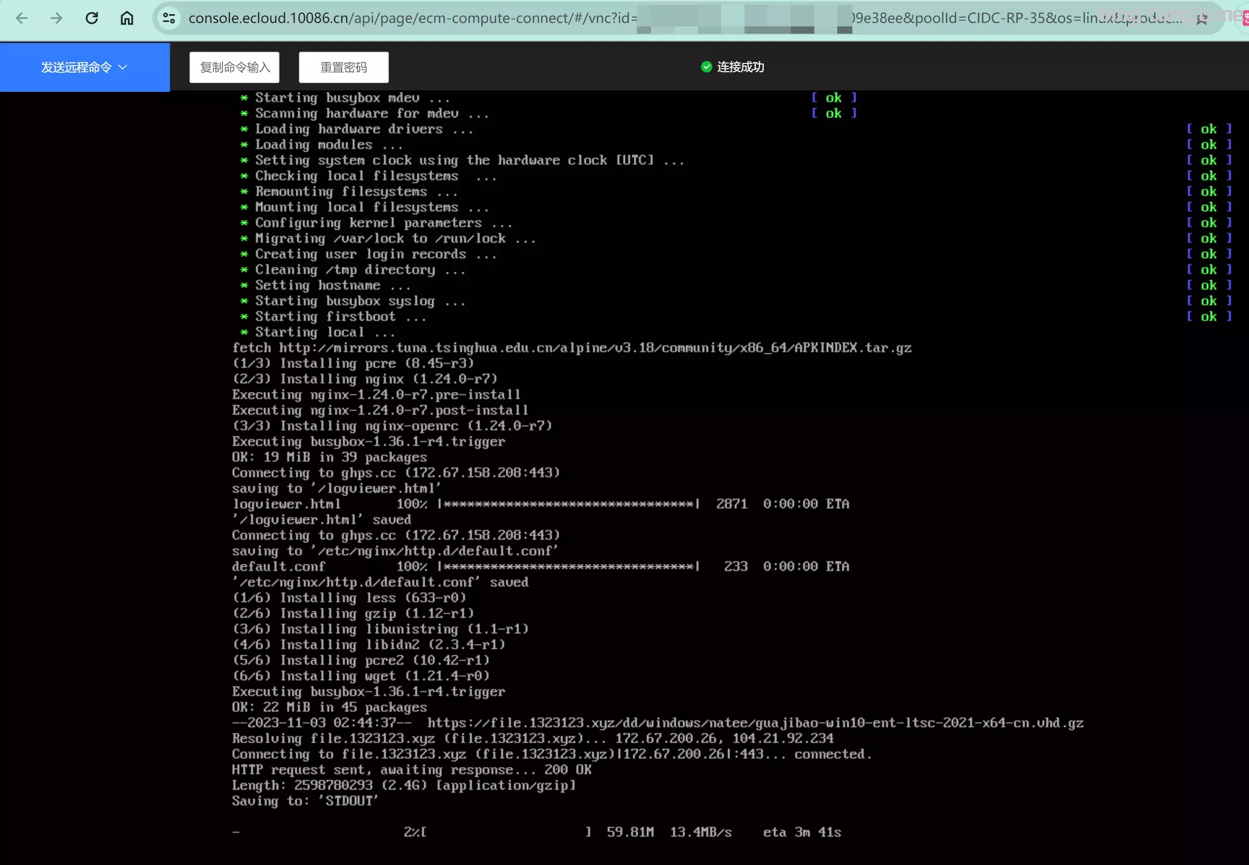The width and height of the screenshot is (1249, 865).
Task: Click the wget download progress bar at 2%
Action: (506, 832)
